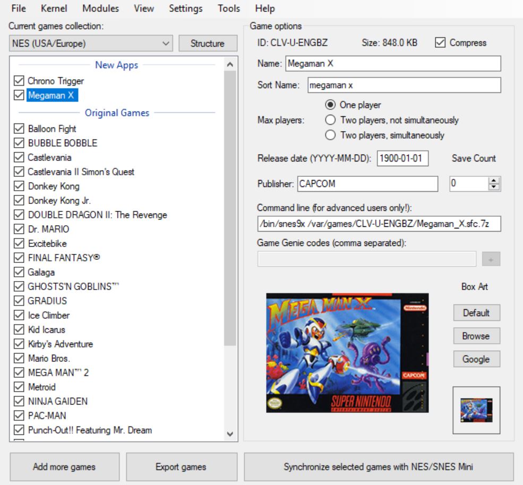The height and width of the screenshot is (485, 523).
Task: Select Donkey Kong in the games list
Action: [x=54, y=186]
